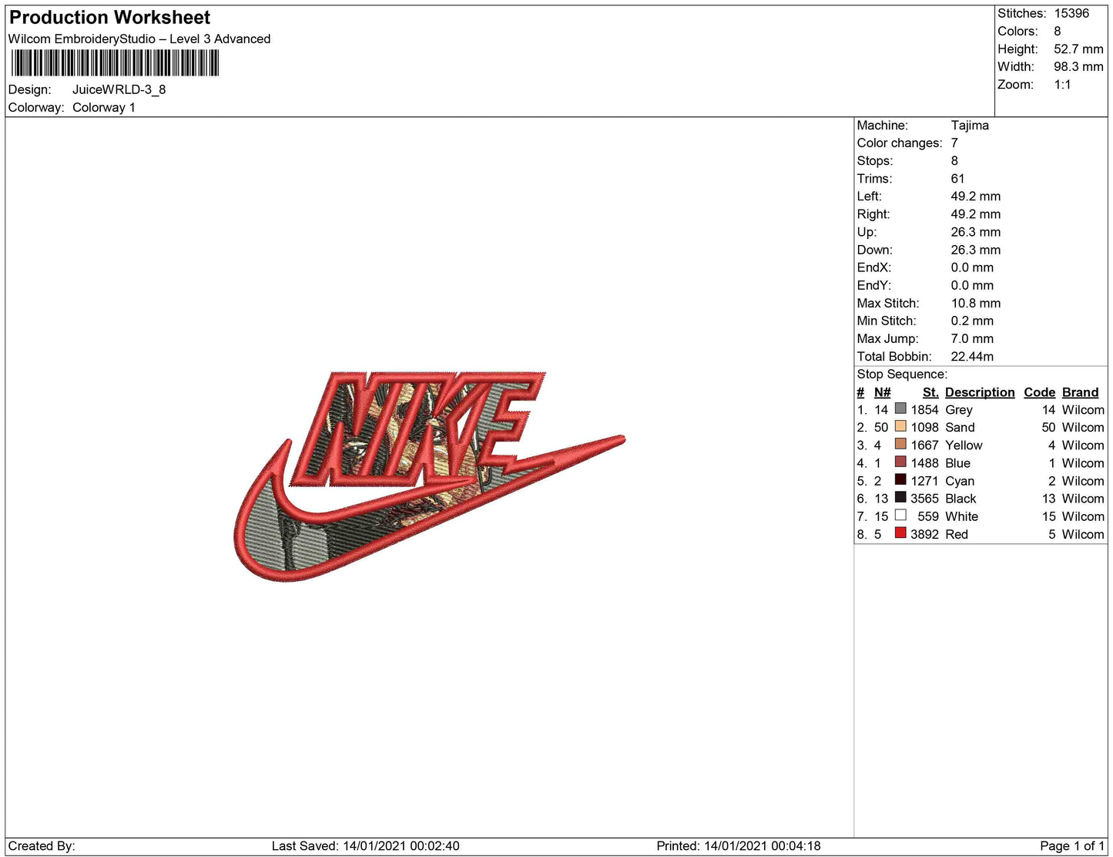Click the Grey color swatch in stop sequence

tap(900, 408)
